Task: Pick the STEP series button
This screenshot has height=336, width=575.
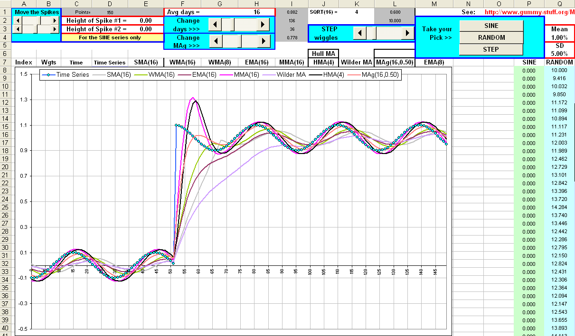Action: click(x=491, y=49)
